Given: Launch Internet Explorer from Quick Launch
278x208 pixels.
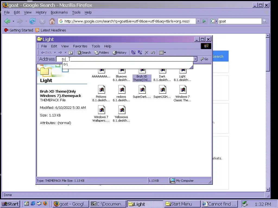Looking at the screenshot, I should (33, 204).
